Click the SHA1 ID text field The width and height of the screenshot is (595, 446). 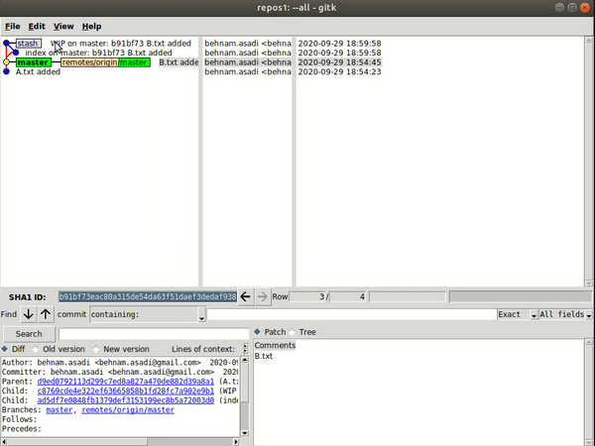click(x=147, y=296)
